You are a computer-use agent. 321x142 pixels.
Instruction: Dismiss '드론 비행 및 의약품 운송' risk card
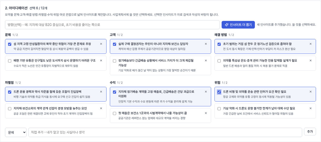(x=311, y=92)
